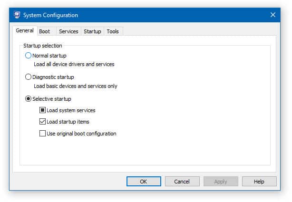Open Help for System Configuration
Screen dimensions: 292x202
(x=259, y=182)
